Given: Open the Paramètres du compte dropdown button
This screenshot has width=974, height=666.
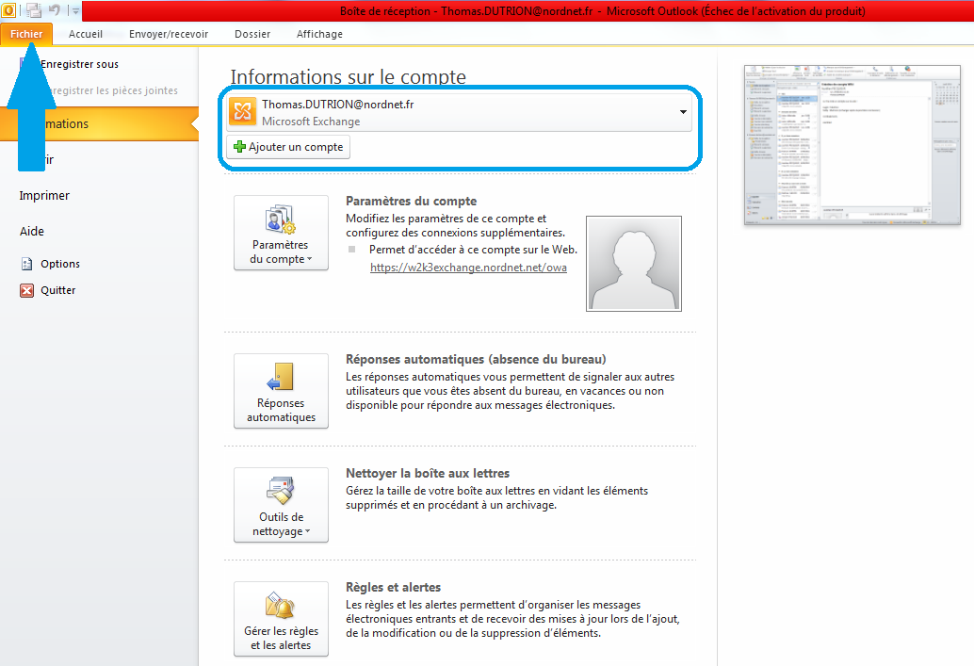Looking at the screenshot, I should click(x=281, y=233).
